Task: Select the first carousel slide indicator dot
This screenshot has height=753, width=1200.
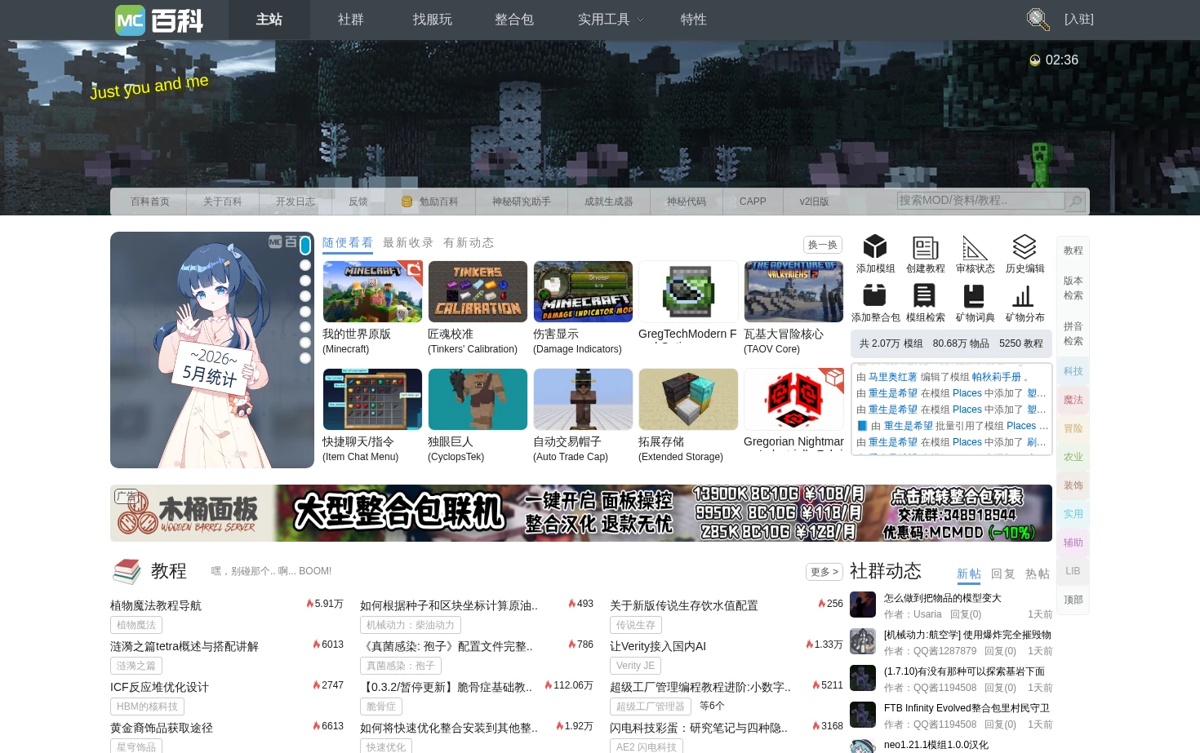Action: (x=305, y=246)
